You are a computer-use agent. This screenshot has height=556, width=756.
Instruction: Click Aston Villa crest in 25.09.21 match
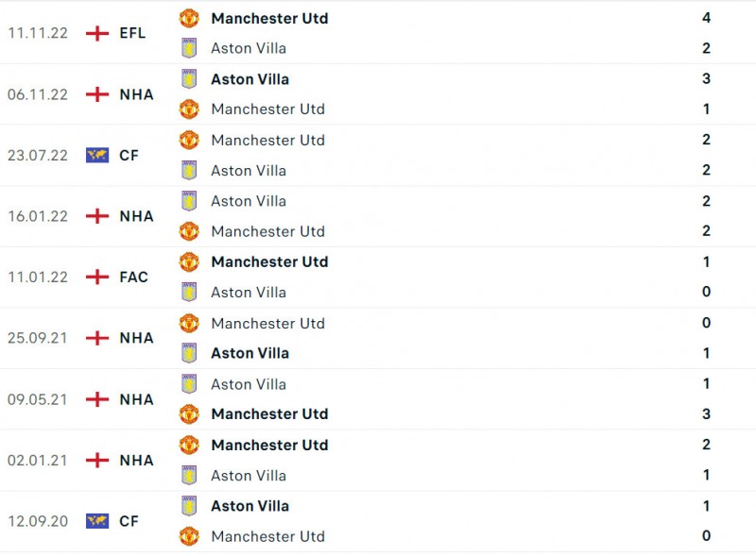(x=189, y=353)
